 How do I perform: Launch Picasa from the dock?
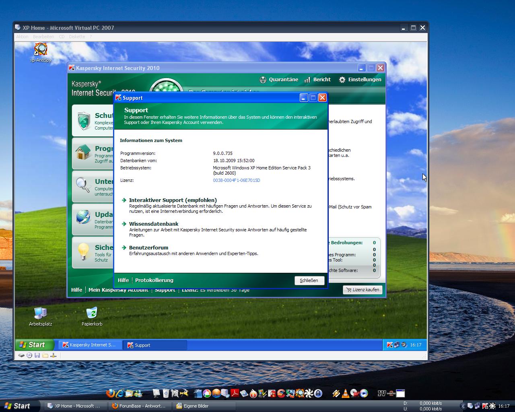coord(207,393)
